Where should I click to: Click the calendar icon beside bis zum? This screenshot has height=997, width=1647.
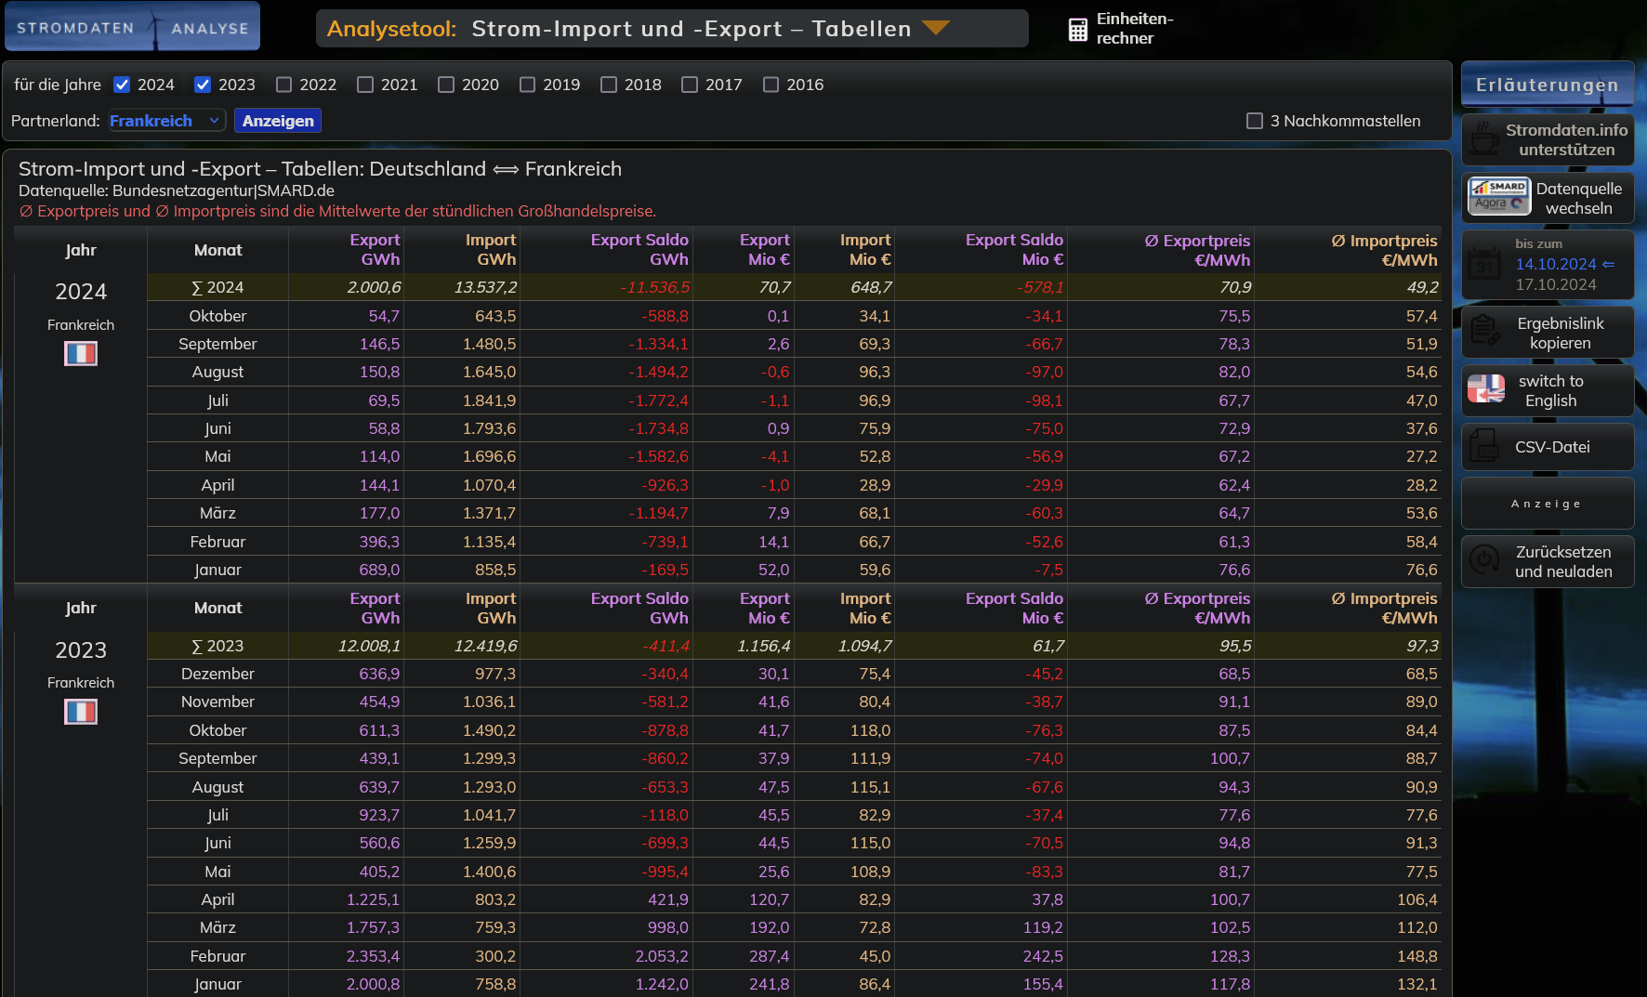coord(1484,264)
